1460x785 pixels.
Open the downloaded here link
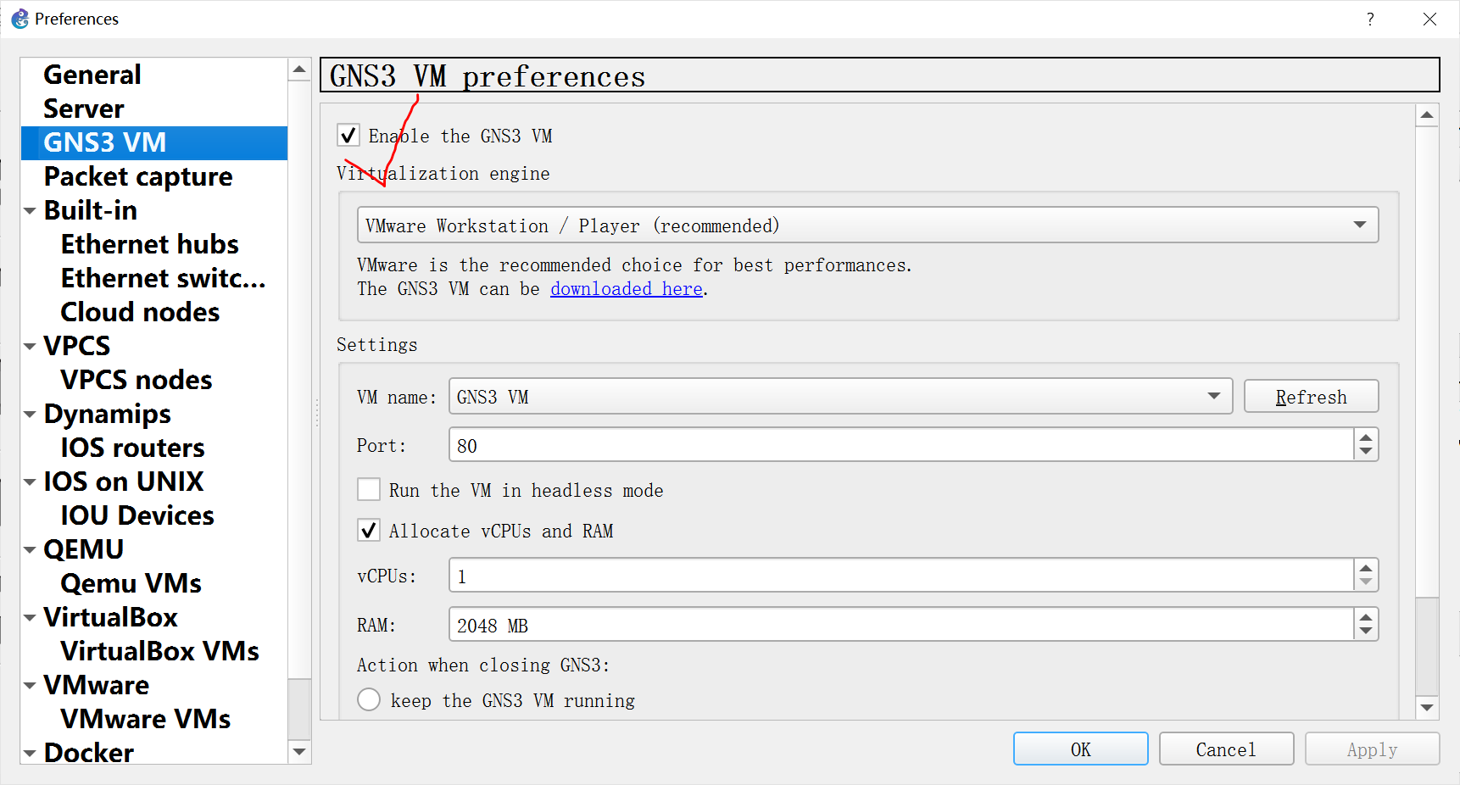[626, 288]
